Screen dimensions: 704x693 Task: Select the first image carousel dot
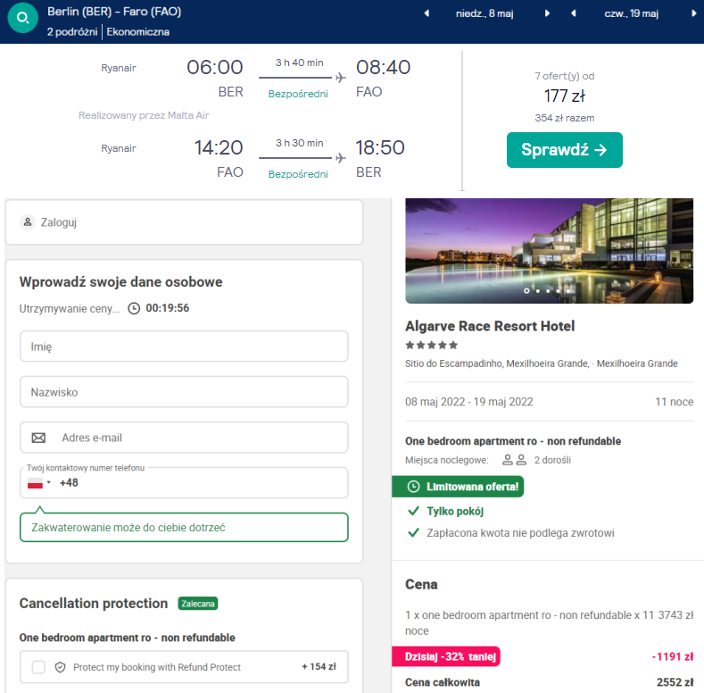pos(526,290)
